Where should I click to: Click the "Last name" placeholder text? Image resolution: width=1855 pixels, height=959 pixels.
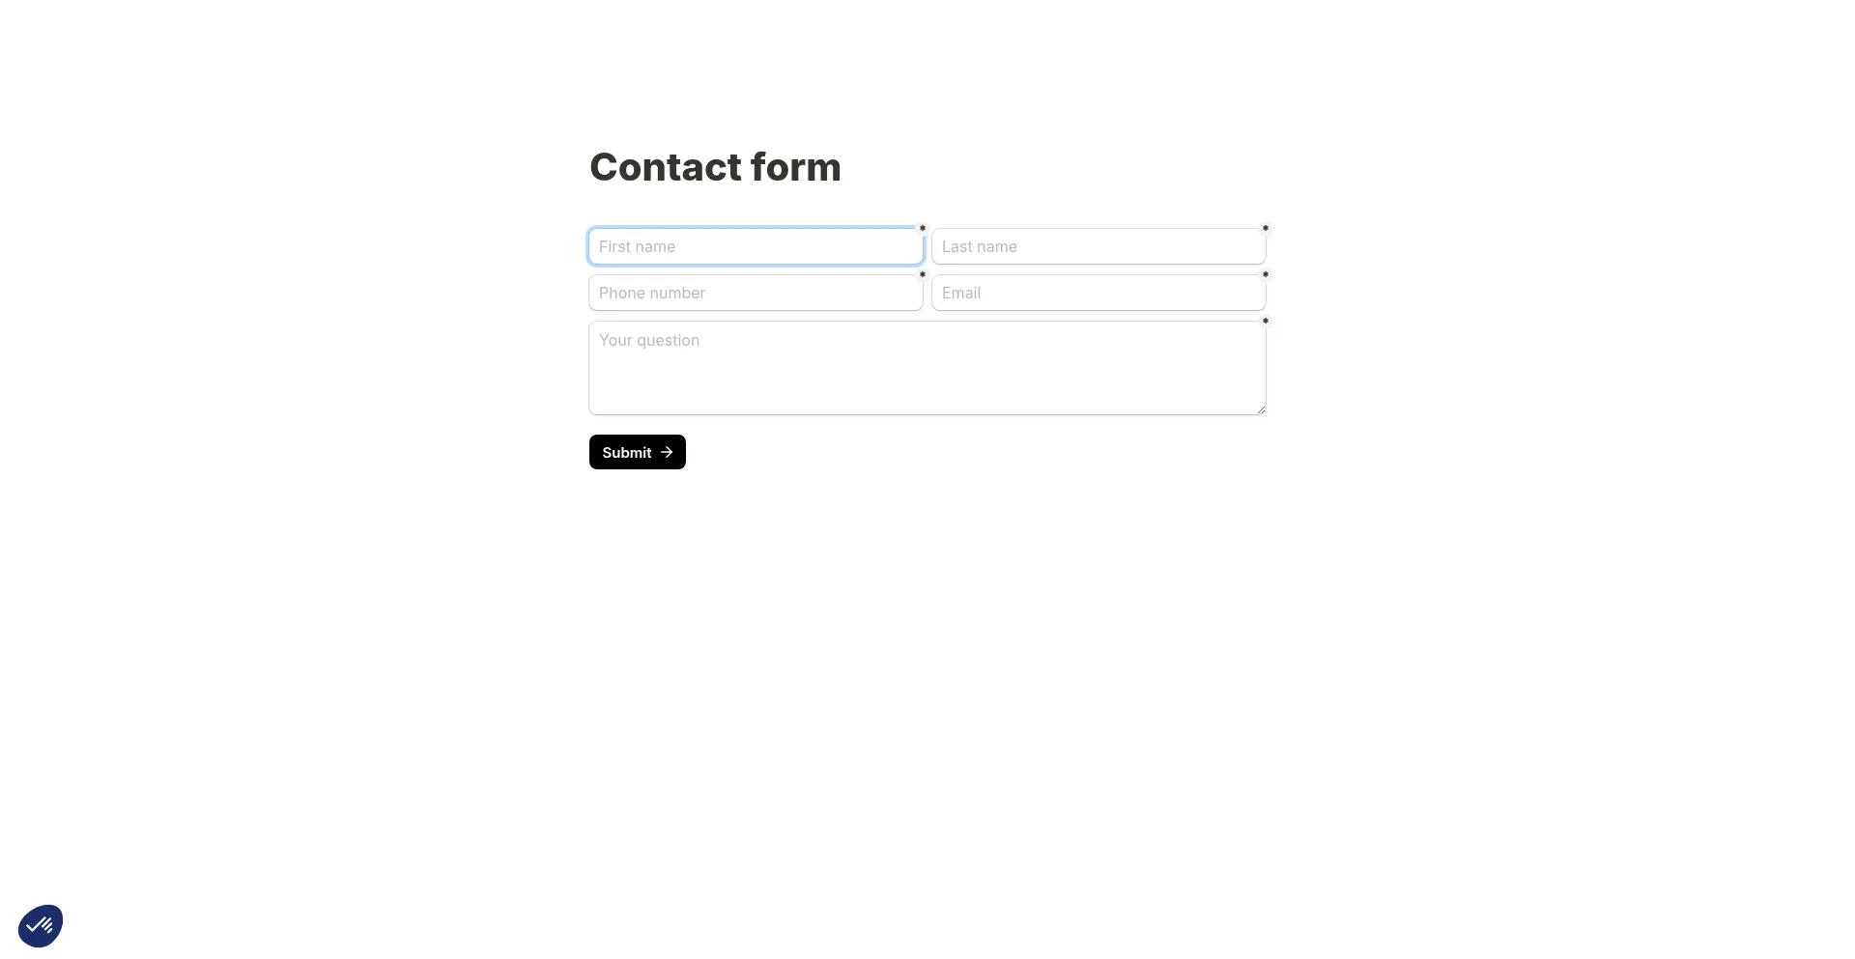click(979, 246)
